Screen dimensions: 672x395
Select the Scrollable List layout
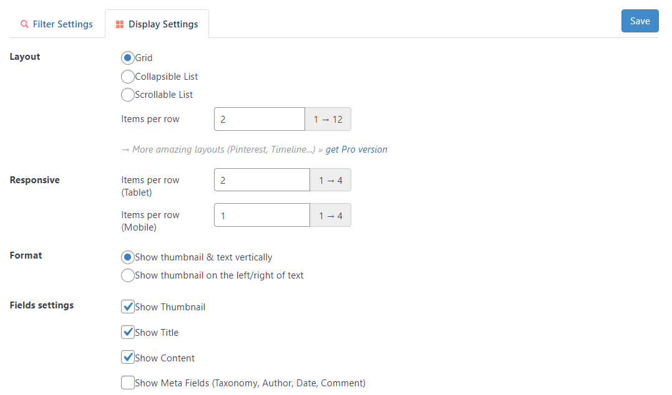(x=127, y=95)
